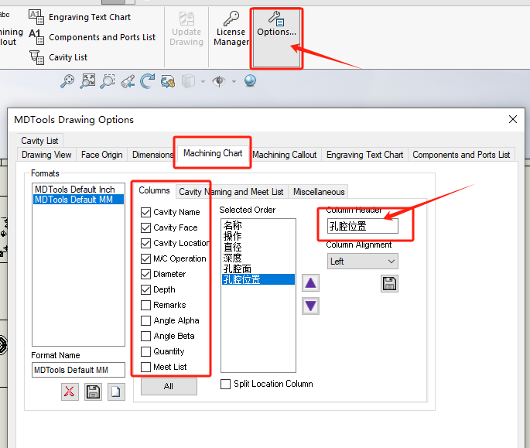Close the MDTools Drawing Options dialog

[513, 119]
